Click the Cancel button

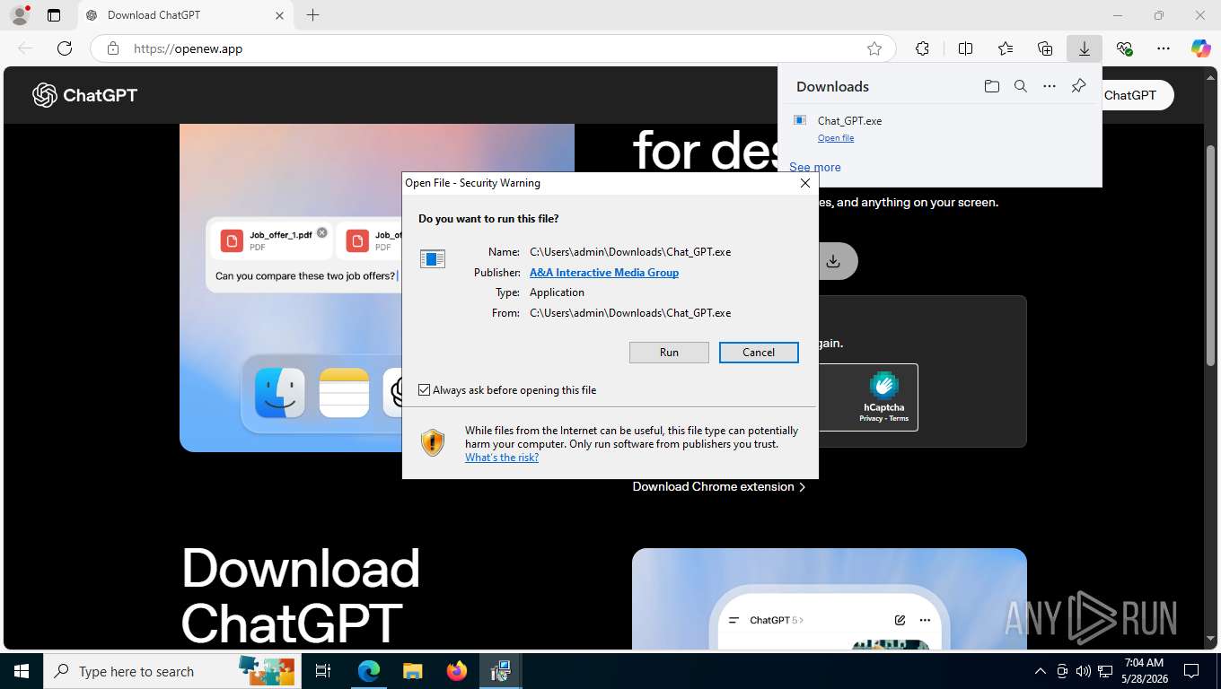759,353
